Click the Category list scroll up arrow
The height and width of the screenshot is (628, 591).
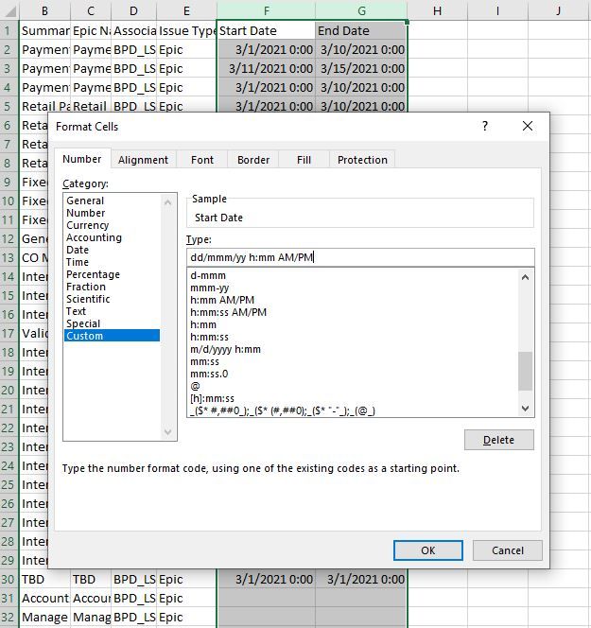click(167, 202)
